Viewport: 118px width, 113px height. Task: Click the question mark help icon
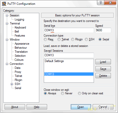101,3
